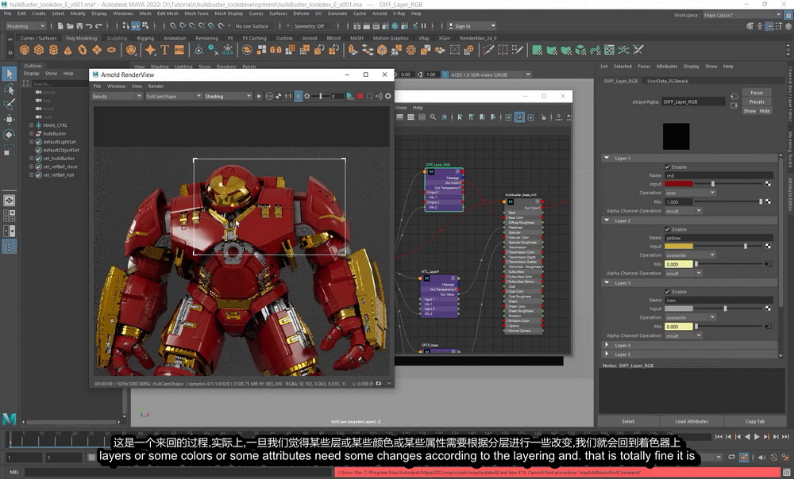794x479 pixels.
Task: Toggle Layer 3 Enable checkbox
Action: pyautogui.click(x=668, y=291)
